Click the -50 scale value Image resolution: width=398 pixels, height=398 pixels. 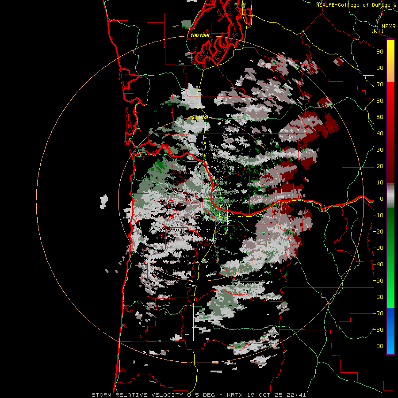[378, 281]
